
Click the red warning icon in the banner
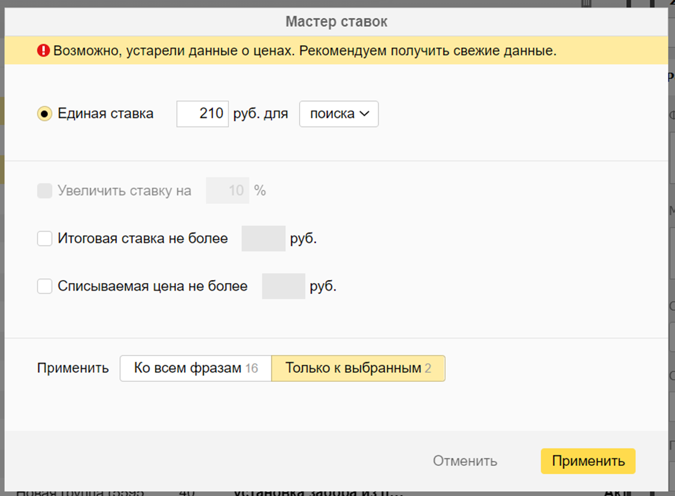(43, 51)
